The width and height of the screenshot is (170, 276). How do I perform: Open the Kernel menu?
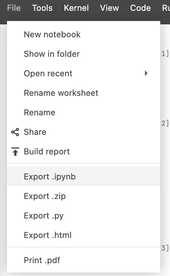(76, 8)
